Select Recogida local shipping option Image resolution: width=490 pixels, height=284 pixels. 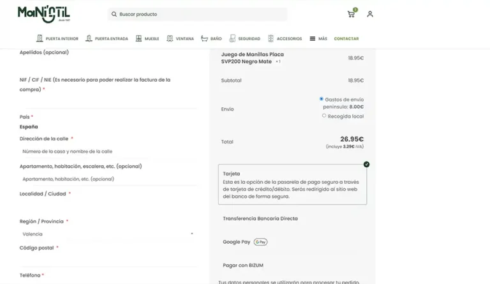tap(324, 116)
